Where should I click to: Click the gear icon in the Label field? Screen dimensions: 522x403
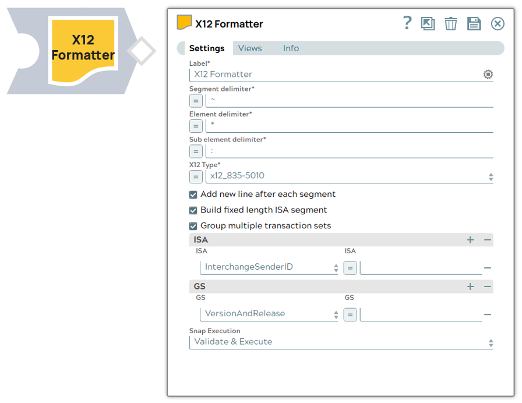(x=488, y=75)
